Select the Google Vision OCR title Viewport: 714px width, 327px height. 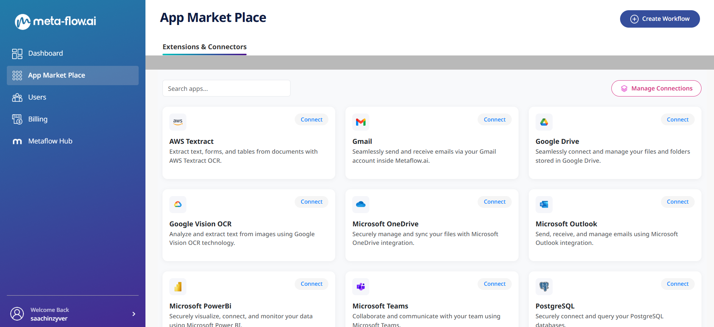point(200,224)
